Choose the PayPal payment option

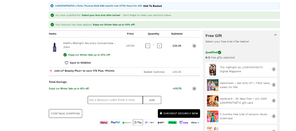click(115, 123)
